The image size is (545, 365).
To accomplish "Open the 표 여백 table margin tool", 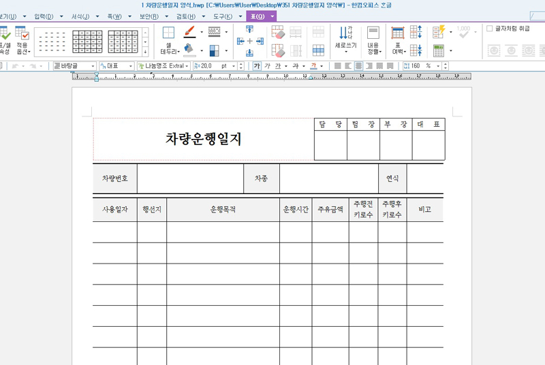I will [x=398, y=40].
